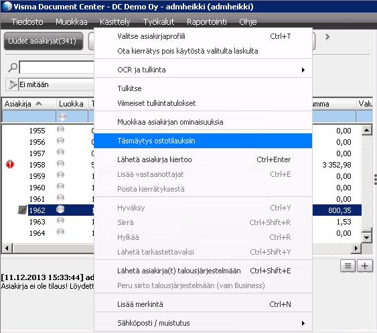
Task: Expand the 'OCR ja tulkinta' submenu
Action: [x=203, y=70]
